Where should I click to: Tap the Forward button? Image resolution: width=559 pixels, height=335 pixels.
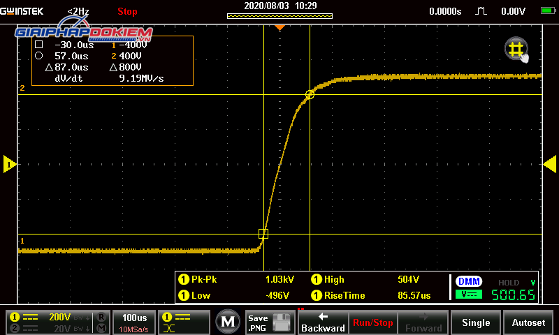click(423, 322)
